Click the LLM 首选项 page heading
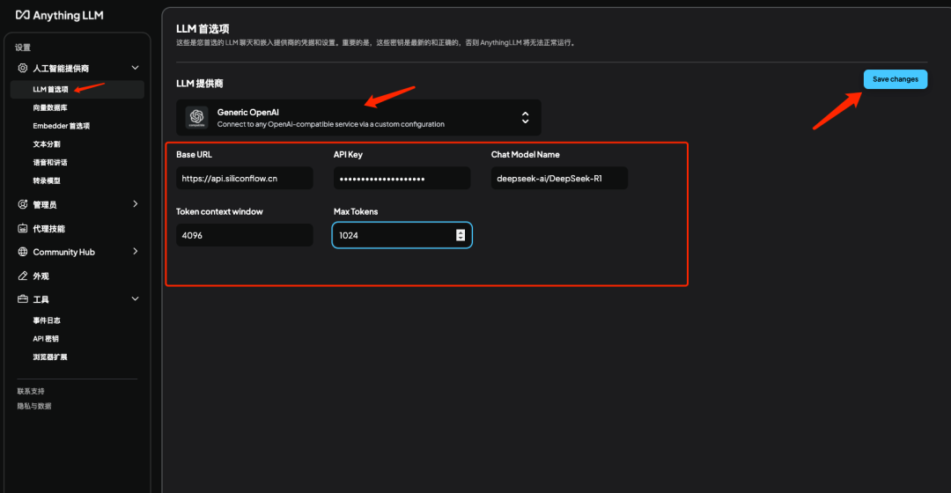Image resolution: width=951 pixels, height=493 pixels. tap(203, 28)
